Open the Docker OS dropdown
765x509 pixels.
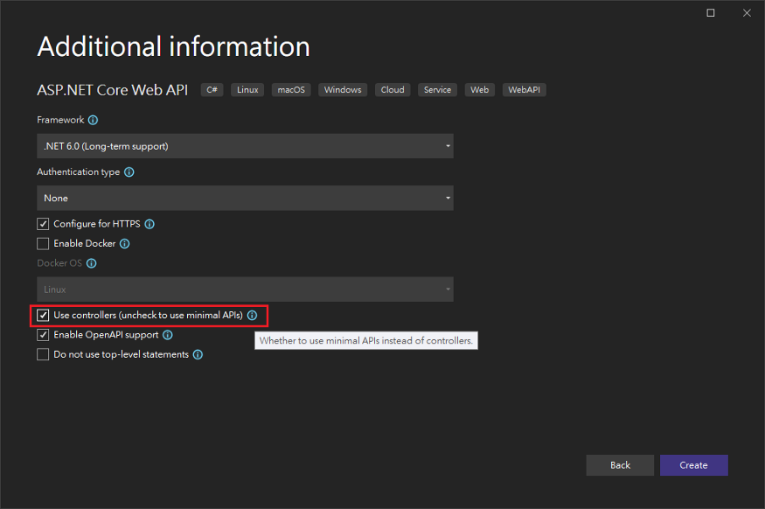coord(245,289)
